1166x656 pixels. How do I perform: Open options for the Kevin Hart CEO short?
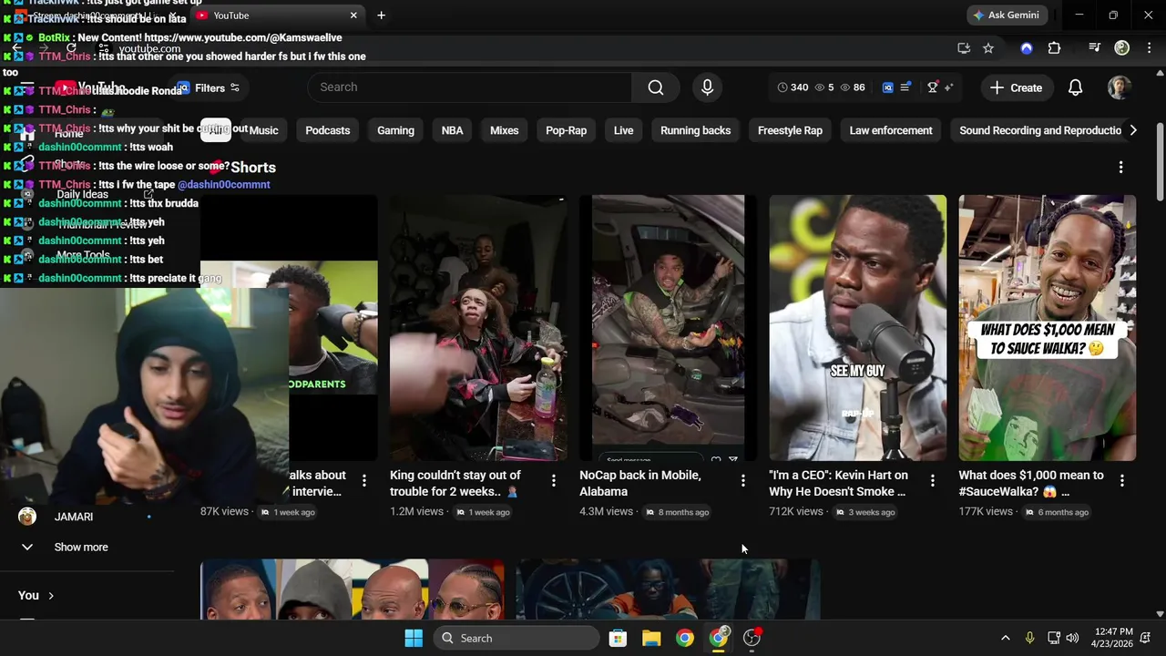point(932,480)
